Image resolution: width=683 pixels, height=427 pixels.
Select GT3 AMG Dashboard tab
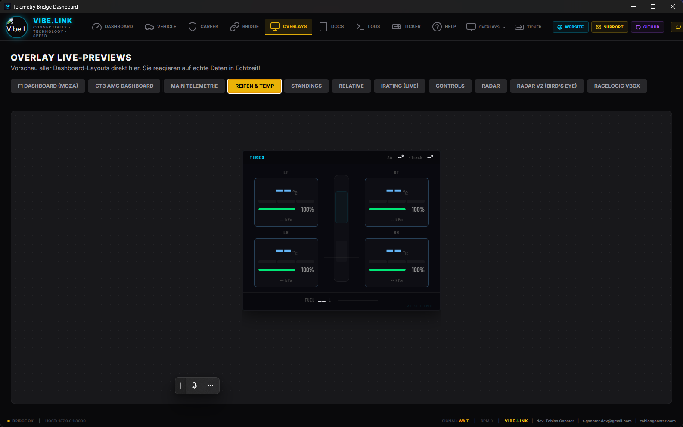124,86
